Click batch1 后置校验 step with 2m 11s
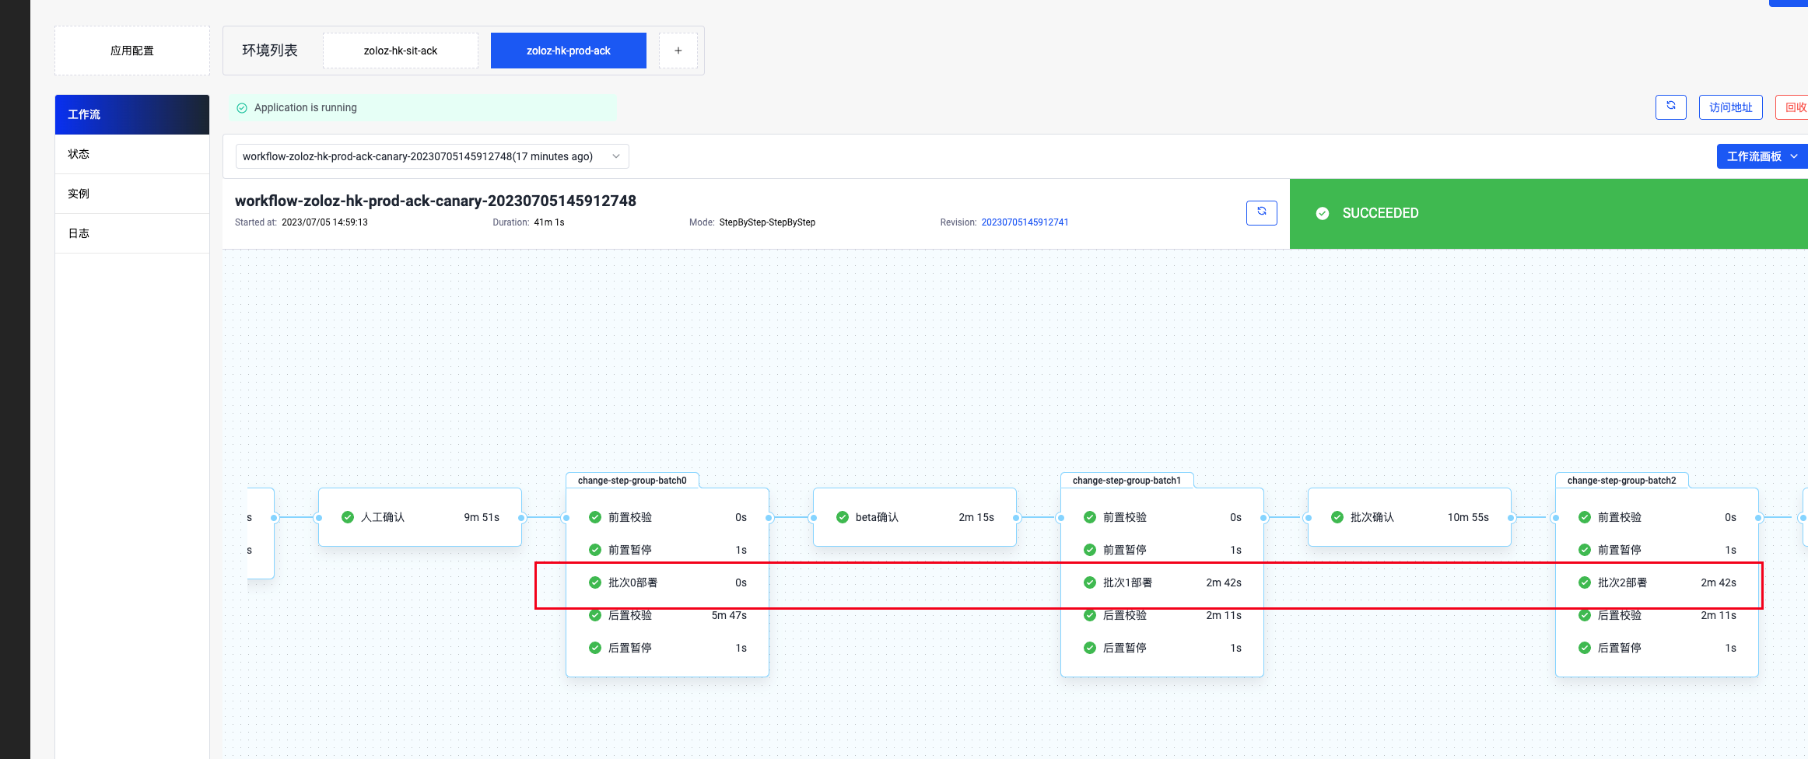This screenshot has height=759, width=1808. pos(1162,615)
